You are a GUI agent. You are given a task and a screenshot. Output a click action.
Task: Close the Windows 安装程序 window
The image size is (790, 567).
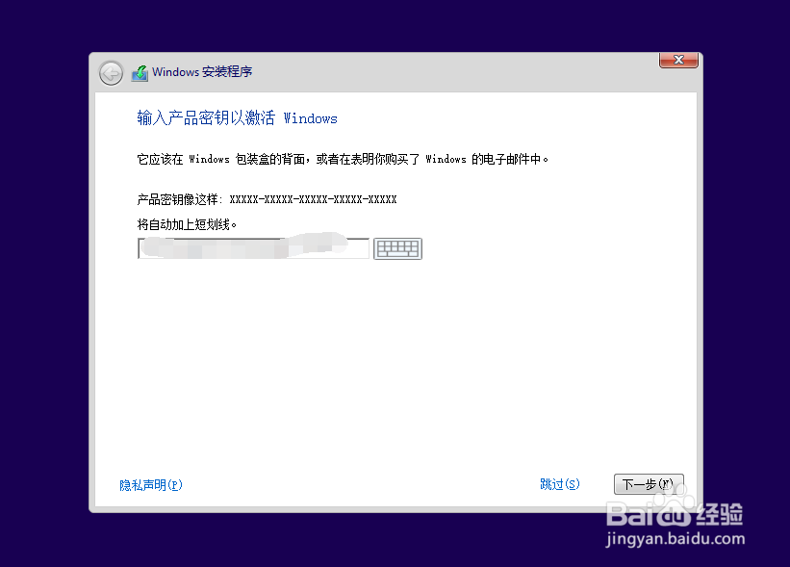click(678, 60)
